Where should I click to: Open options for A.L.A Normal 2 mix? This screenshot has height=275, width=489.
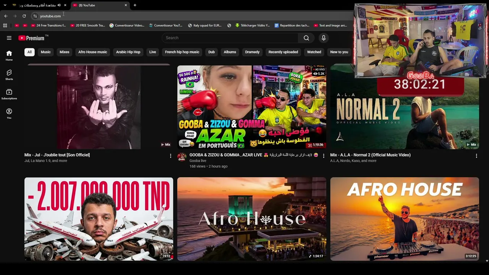pos(476,156)
